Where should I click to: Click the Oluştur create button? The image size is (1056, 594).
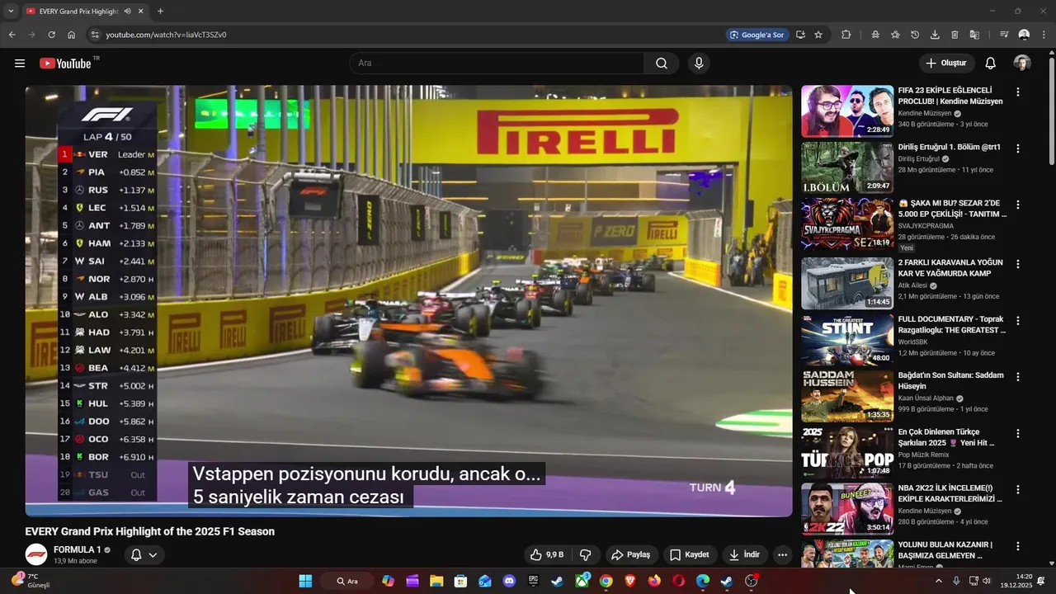coord(946,64)
